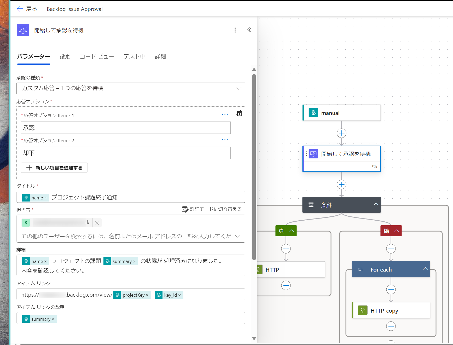Click 新しい項目を追加する to add an item
This screenshot has width=453, height=345.
54,168
